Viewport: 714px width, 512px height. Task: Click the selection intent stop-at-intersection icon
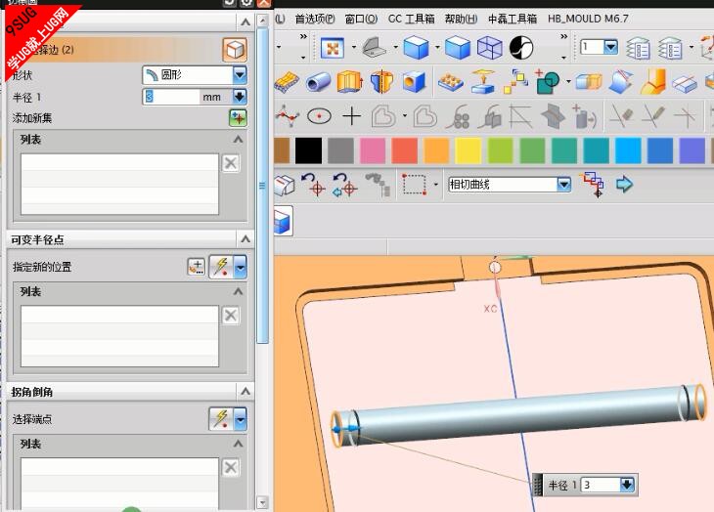tap(594, 184)
